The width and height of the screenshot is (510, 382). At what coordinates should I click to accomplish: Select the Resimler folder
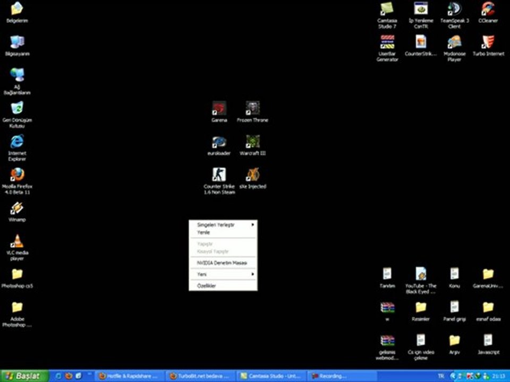(x=421, y=311)
